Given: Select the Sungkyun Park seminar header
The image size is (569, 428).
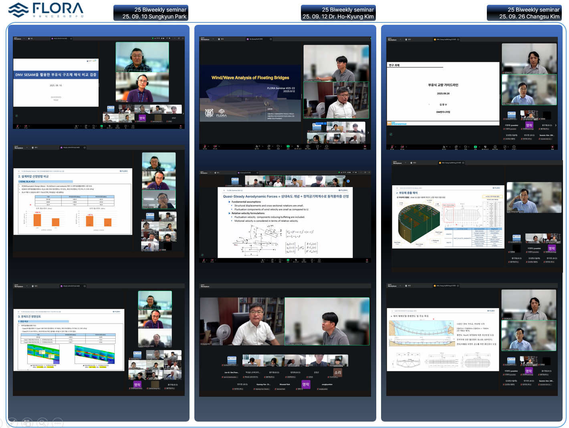Looking at the screenshot, I should 151,13.
